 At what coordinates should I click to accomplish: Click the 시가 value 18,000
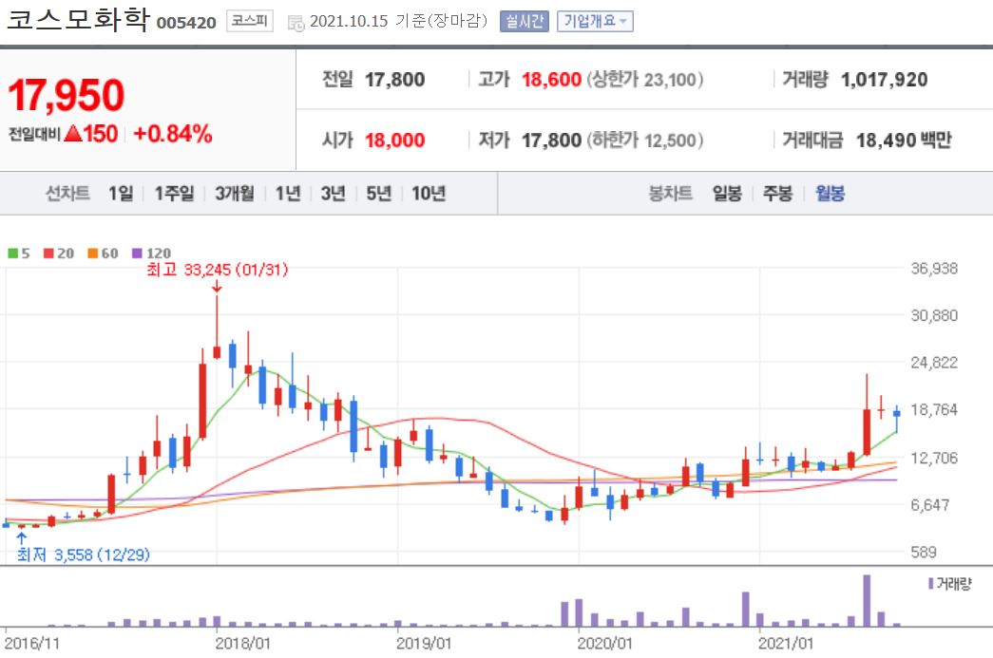(x=394, y=141)
